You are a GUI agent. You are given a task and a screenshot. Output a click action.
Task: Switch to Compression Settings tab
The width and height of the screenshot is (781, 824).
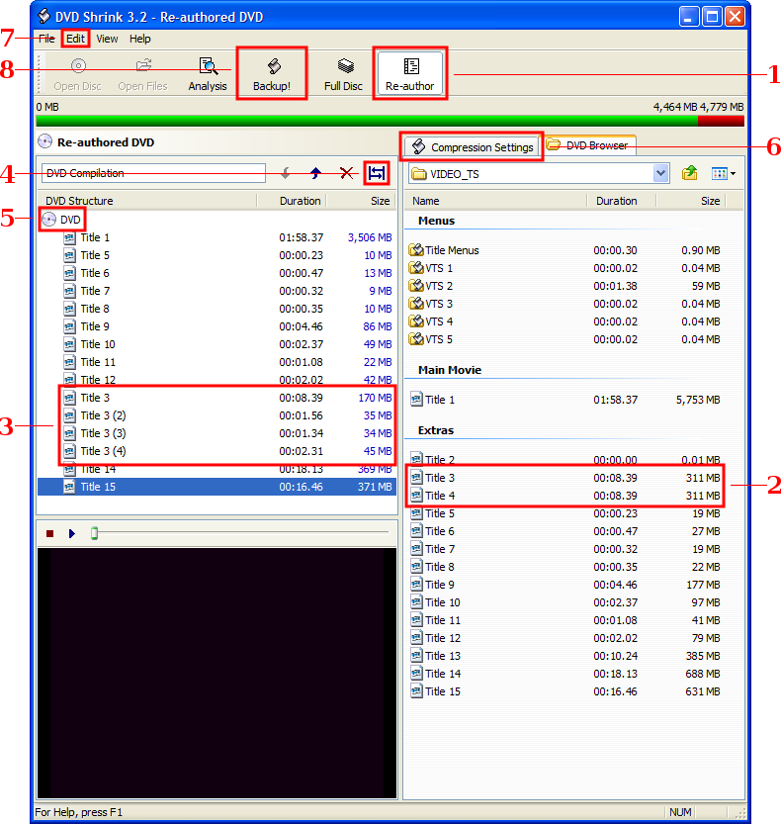473,147
